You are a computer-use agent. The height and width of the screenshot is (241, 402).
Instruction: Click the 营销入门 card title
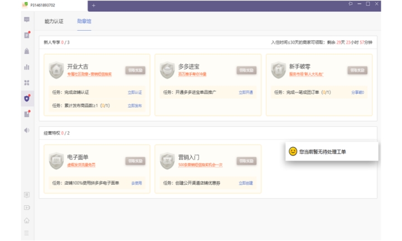point(189,157)
